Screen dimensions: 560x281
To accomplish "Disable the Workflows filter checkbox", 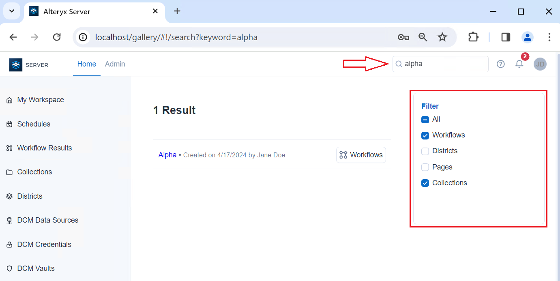I will click(425, 135).
